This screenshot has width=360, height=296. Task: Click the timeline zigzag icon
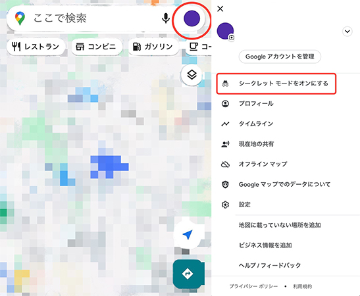click(x=225, y=124)
